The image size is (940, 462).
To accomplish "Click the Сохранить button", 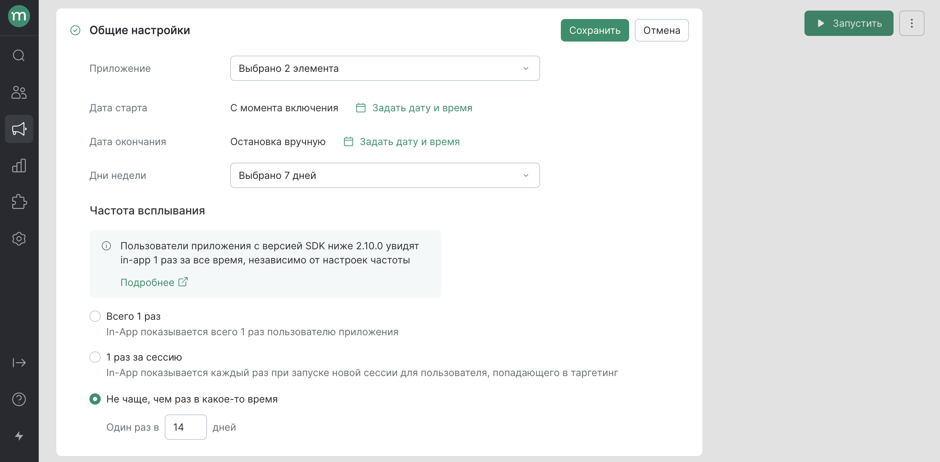I will point(595,30).
